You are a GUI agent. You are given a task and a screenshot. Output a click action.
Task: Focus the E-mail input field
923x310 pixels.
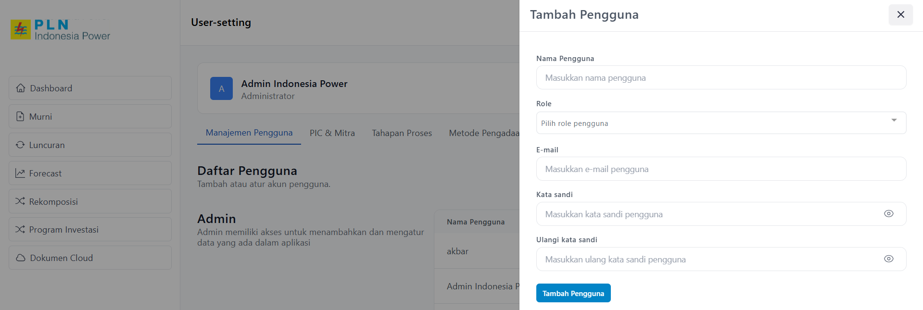pyautogui.click(x=721, y=169)
